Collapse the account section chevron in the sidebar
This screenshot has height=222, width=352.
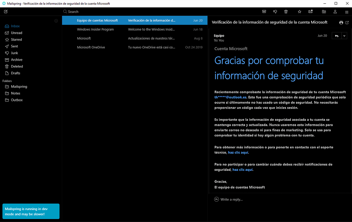pos(56,21)
